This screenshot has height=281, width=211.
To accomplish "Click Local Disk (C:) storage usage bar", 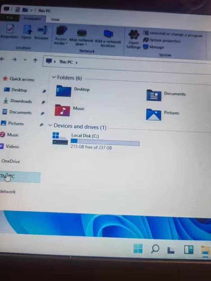I will pos(105,142).
